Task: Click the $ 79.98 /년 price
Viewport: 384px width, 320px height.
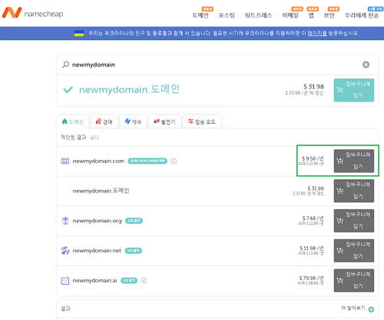Action: click(x=312, y=278)
